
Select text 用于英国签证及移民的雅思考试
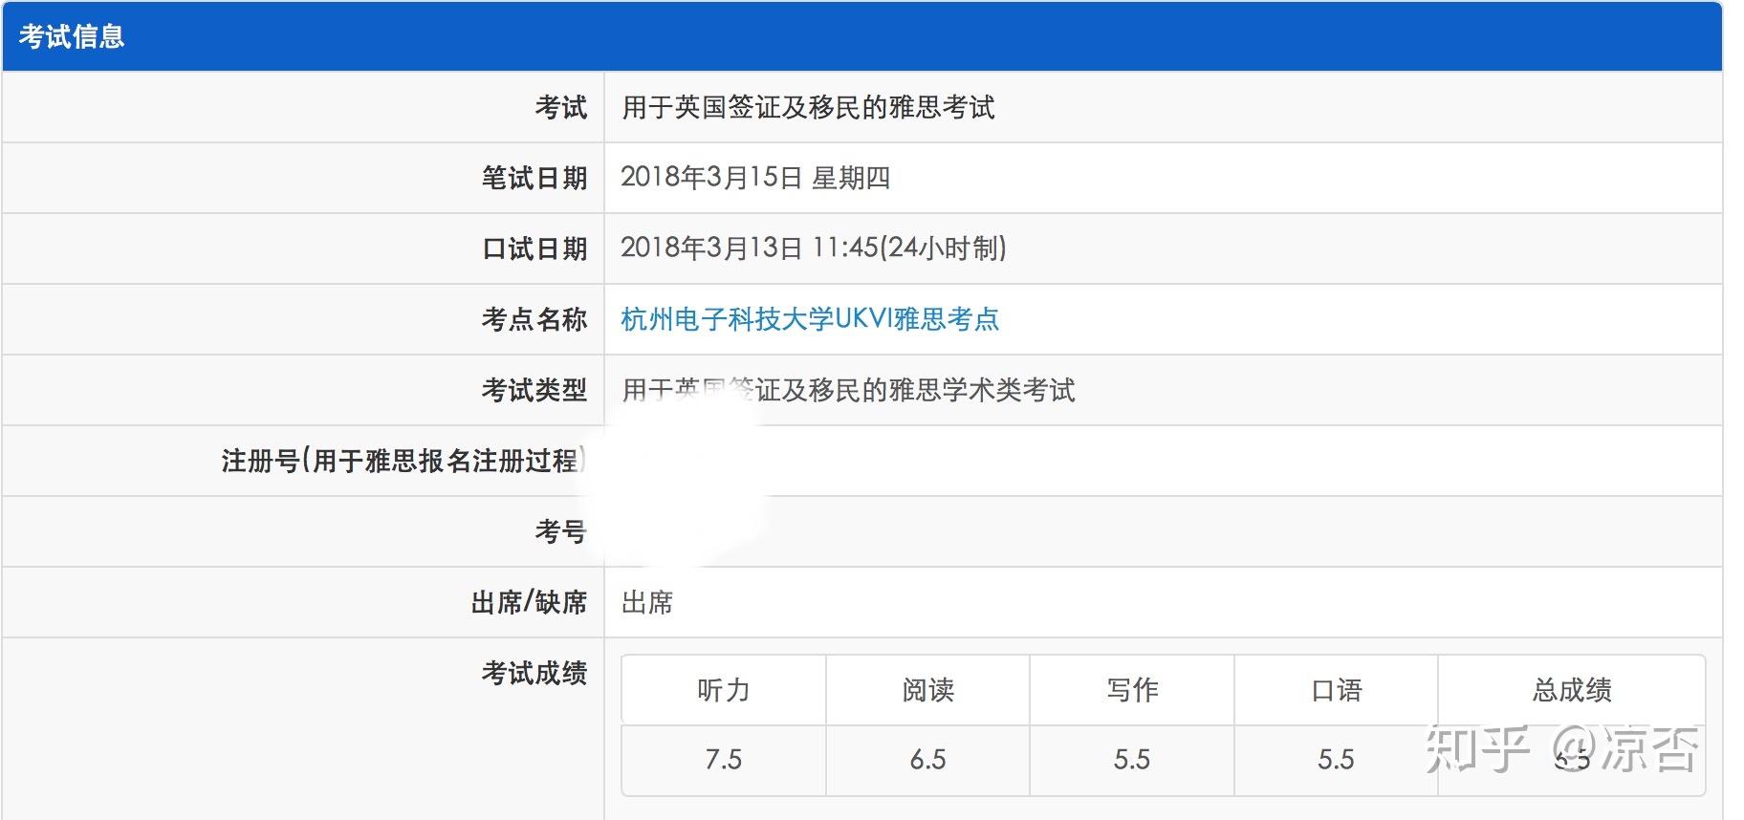point(808,107)
